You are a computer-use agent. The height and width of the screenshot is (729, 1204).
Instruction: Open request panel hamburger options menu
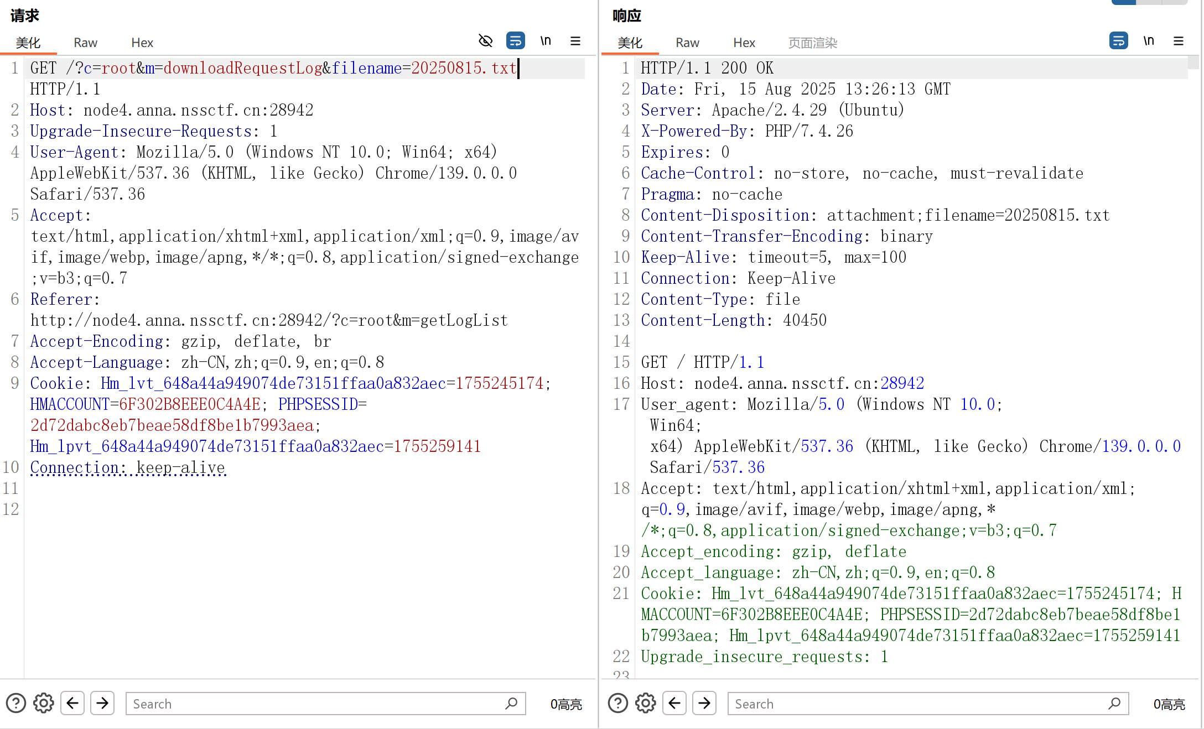575,41
